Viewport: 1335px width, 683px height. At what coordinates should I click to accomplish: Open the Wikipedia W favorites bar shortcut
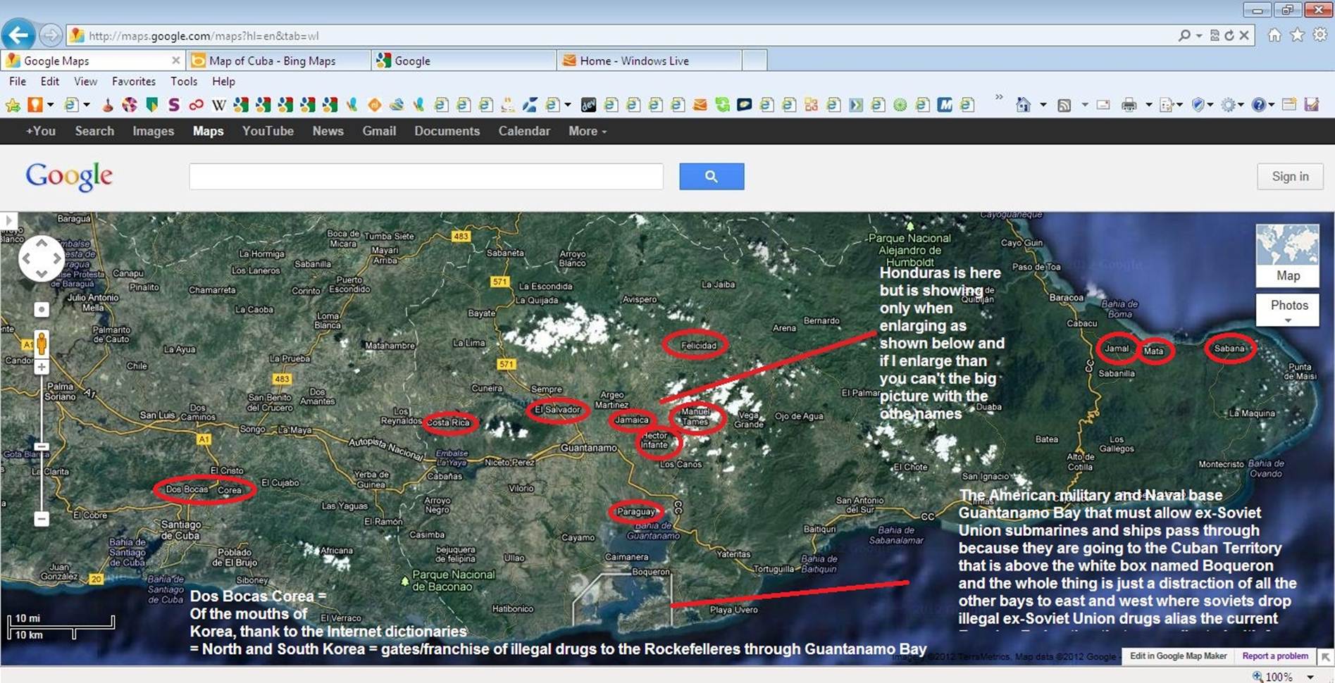(219, 106)
